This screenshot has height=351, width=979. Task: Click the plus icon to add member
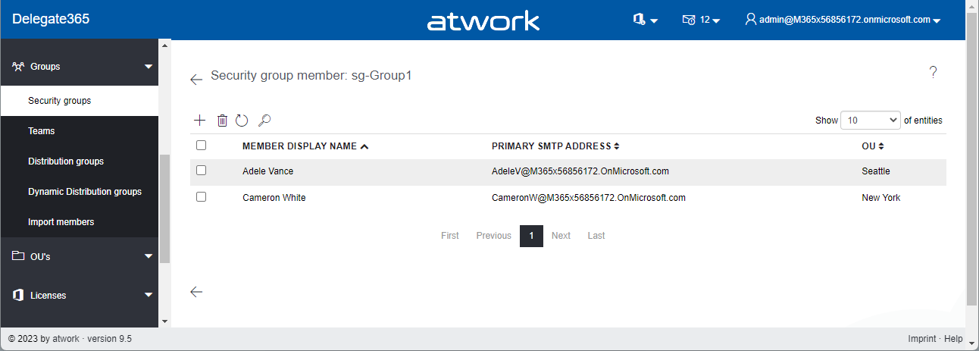point(200,121)
